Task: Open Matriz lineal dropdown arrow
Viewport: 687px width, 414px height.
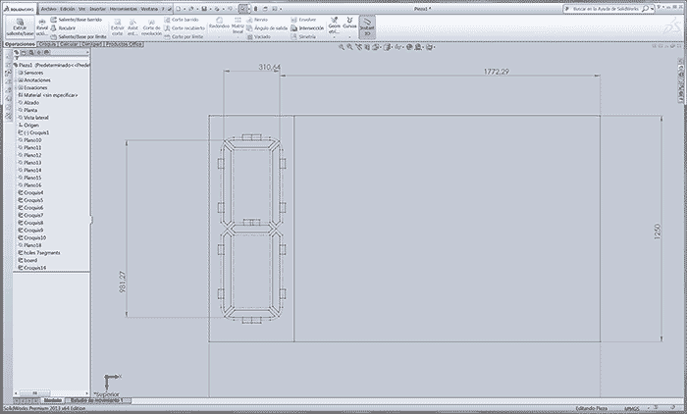Action: (x=238, y=37)
